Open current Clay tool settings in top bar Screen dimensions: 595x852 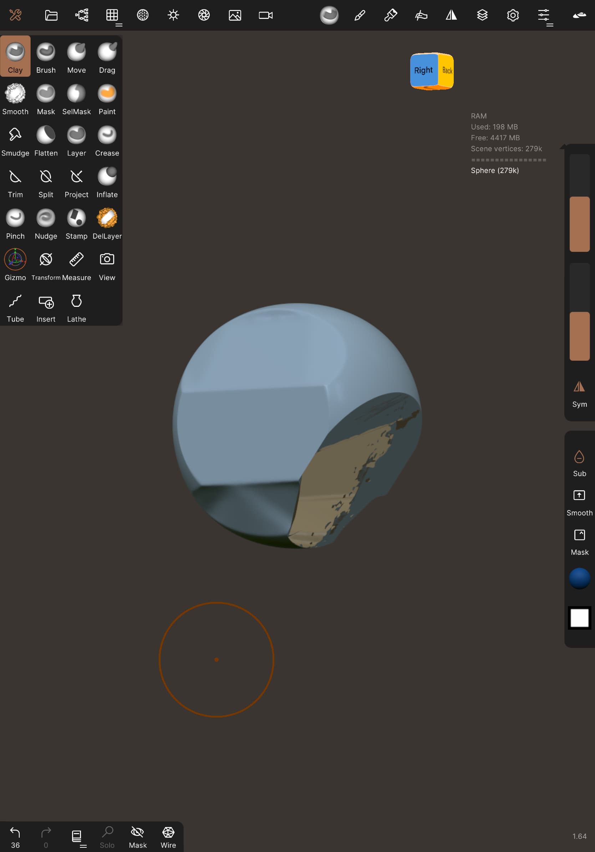(329, 15)
